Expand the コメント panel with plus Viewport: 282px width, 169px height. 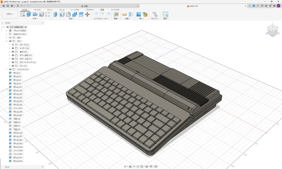pos(42,167)
